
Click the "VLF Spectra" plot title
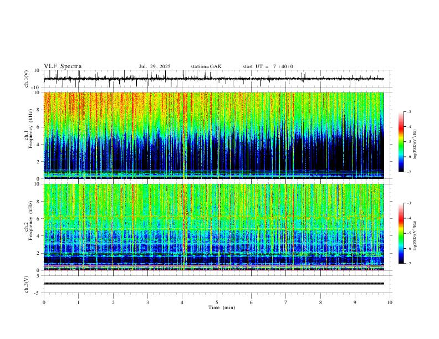click(63, 66)
